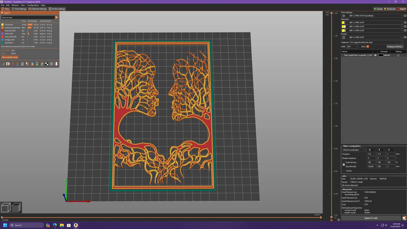Click Purging volumes button
The height and width of the screenshot is (229, 407).
click(395, 47)
